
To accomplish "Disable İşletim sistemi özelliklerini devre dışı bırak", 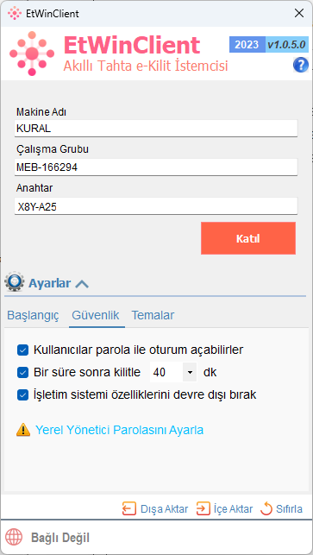I will coord(23,394).
